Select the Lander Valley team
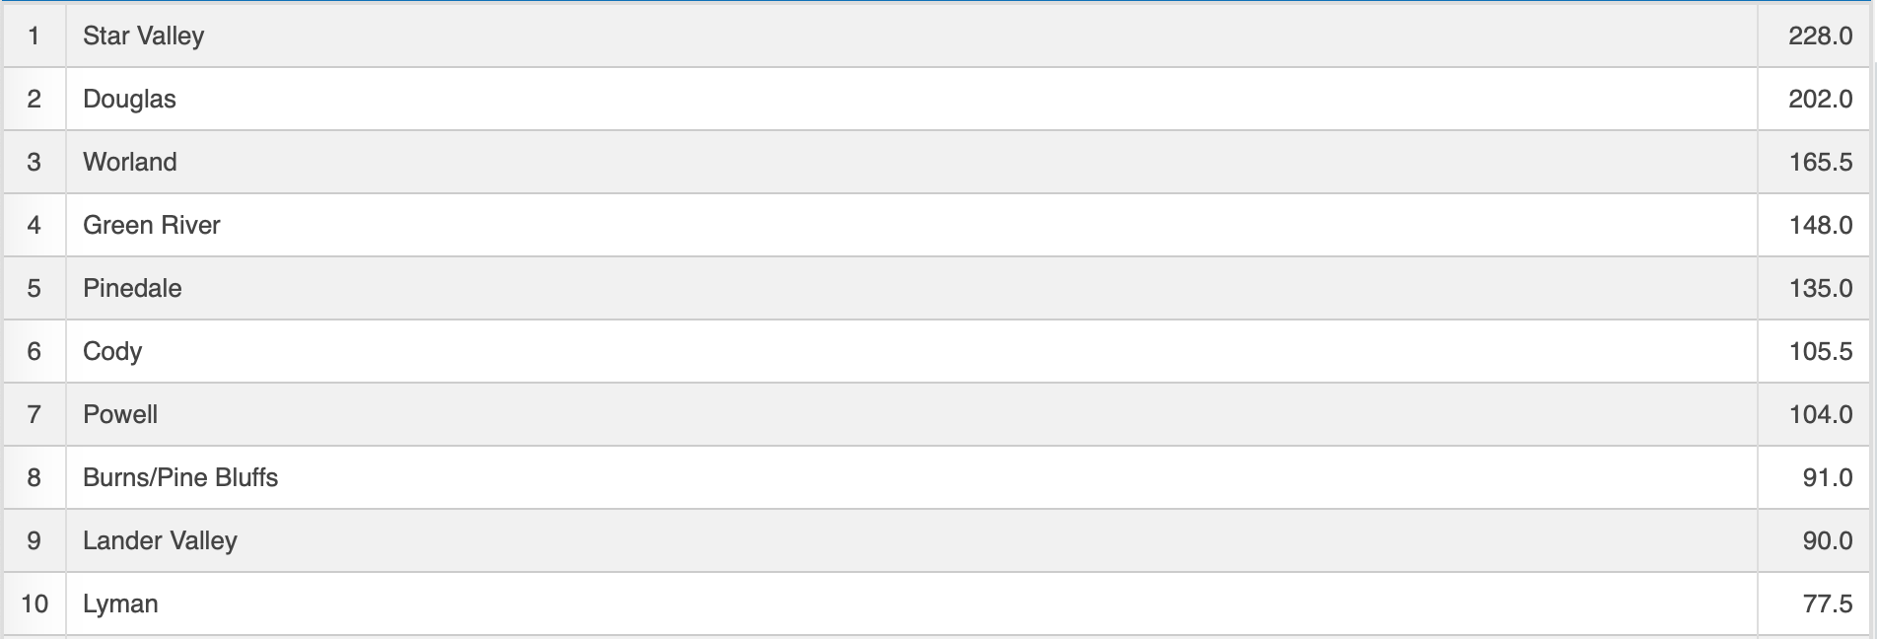 (x=160, y=540)
